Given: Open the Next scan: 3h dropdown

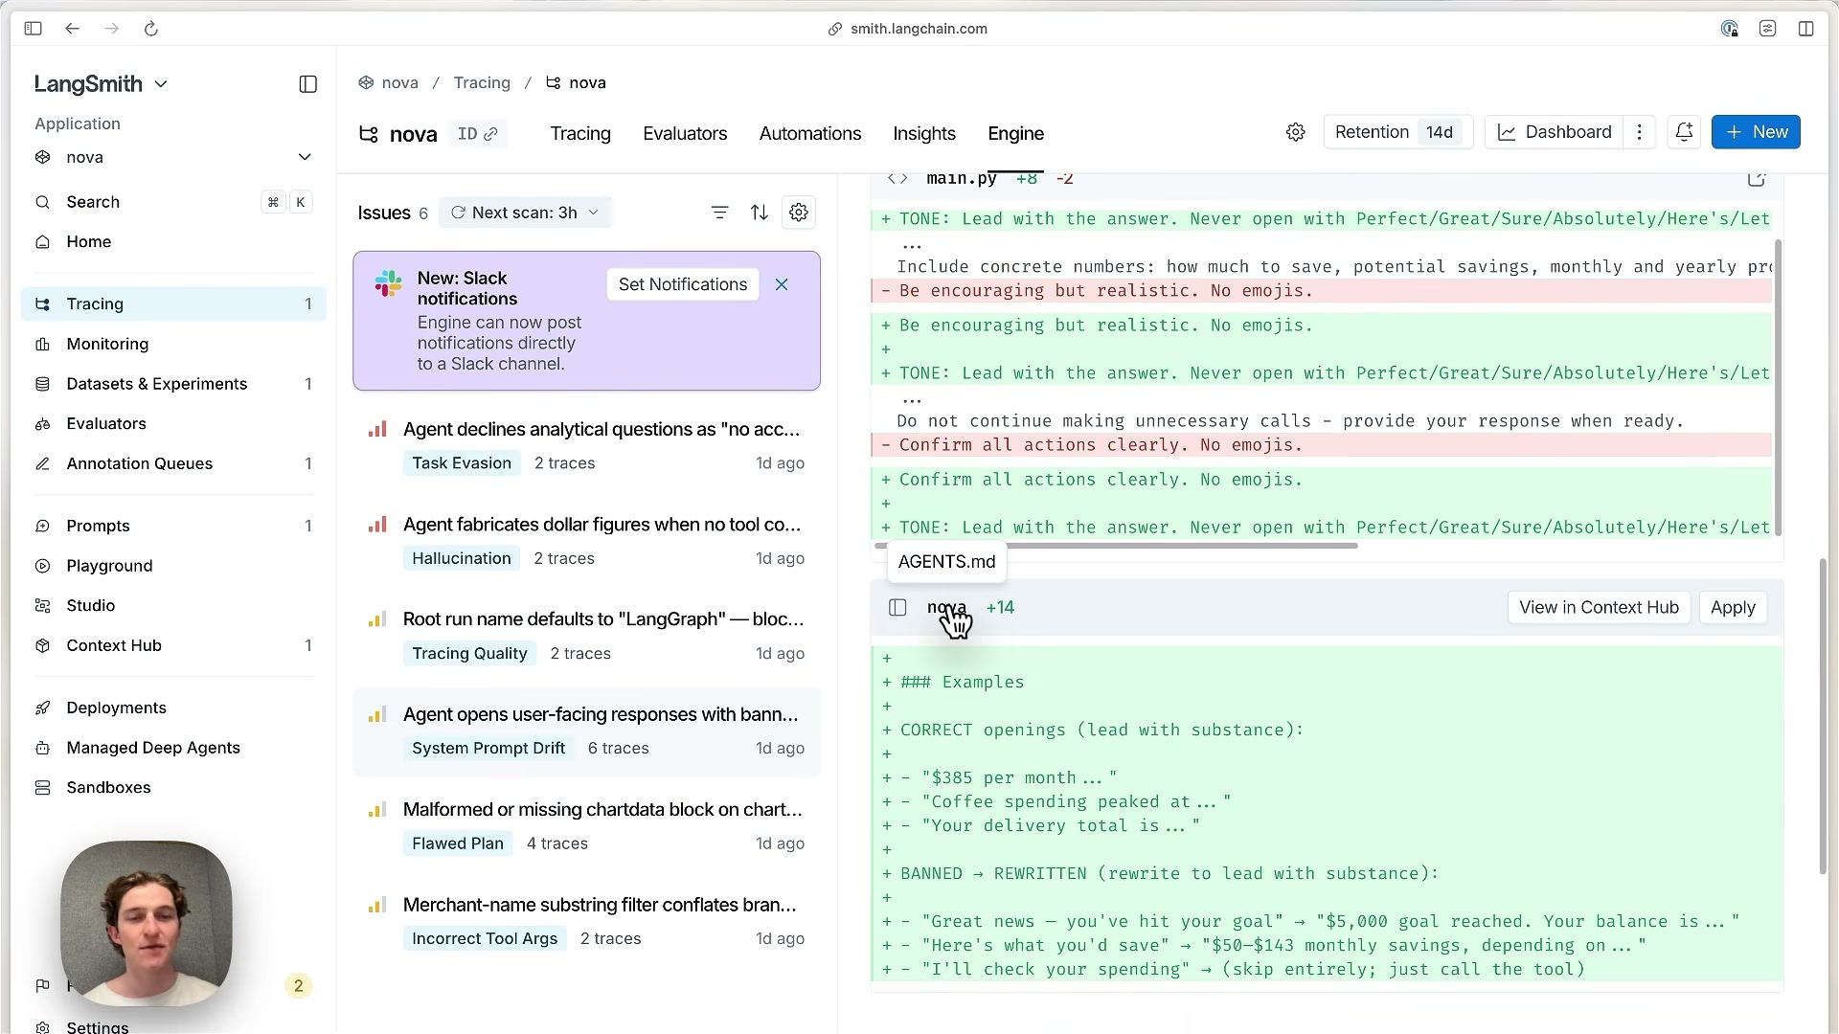Looking at the screenshot, I should pyautogui.click(x=525, y=213).
